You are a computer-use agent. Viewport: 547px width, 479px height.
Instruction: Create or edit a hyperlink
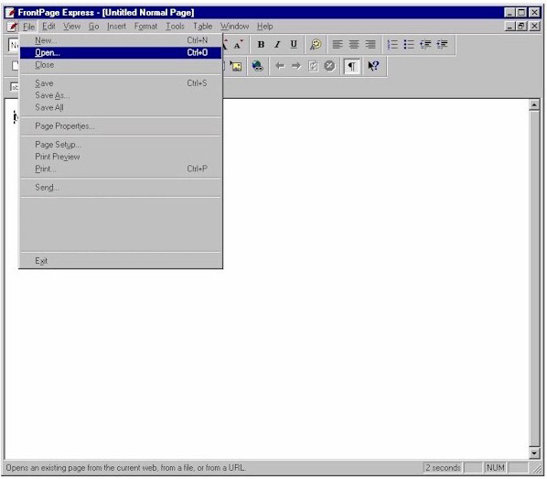click(257, 66)
